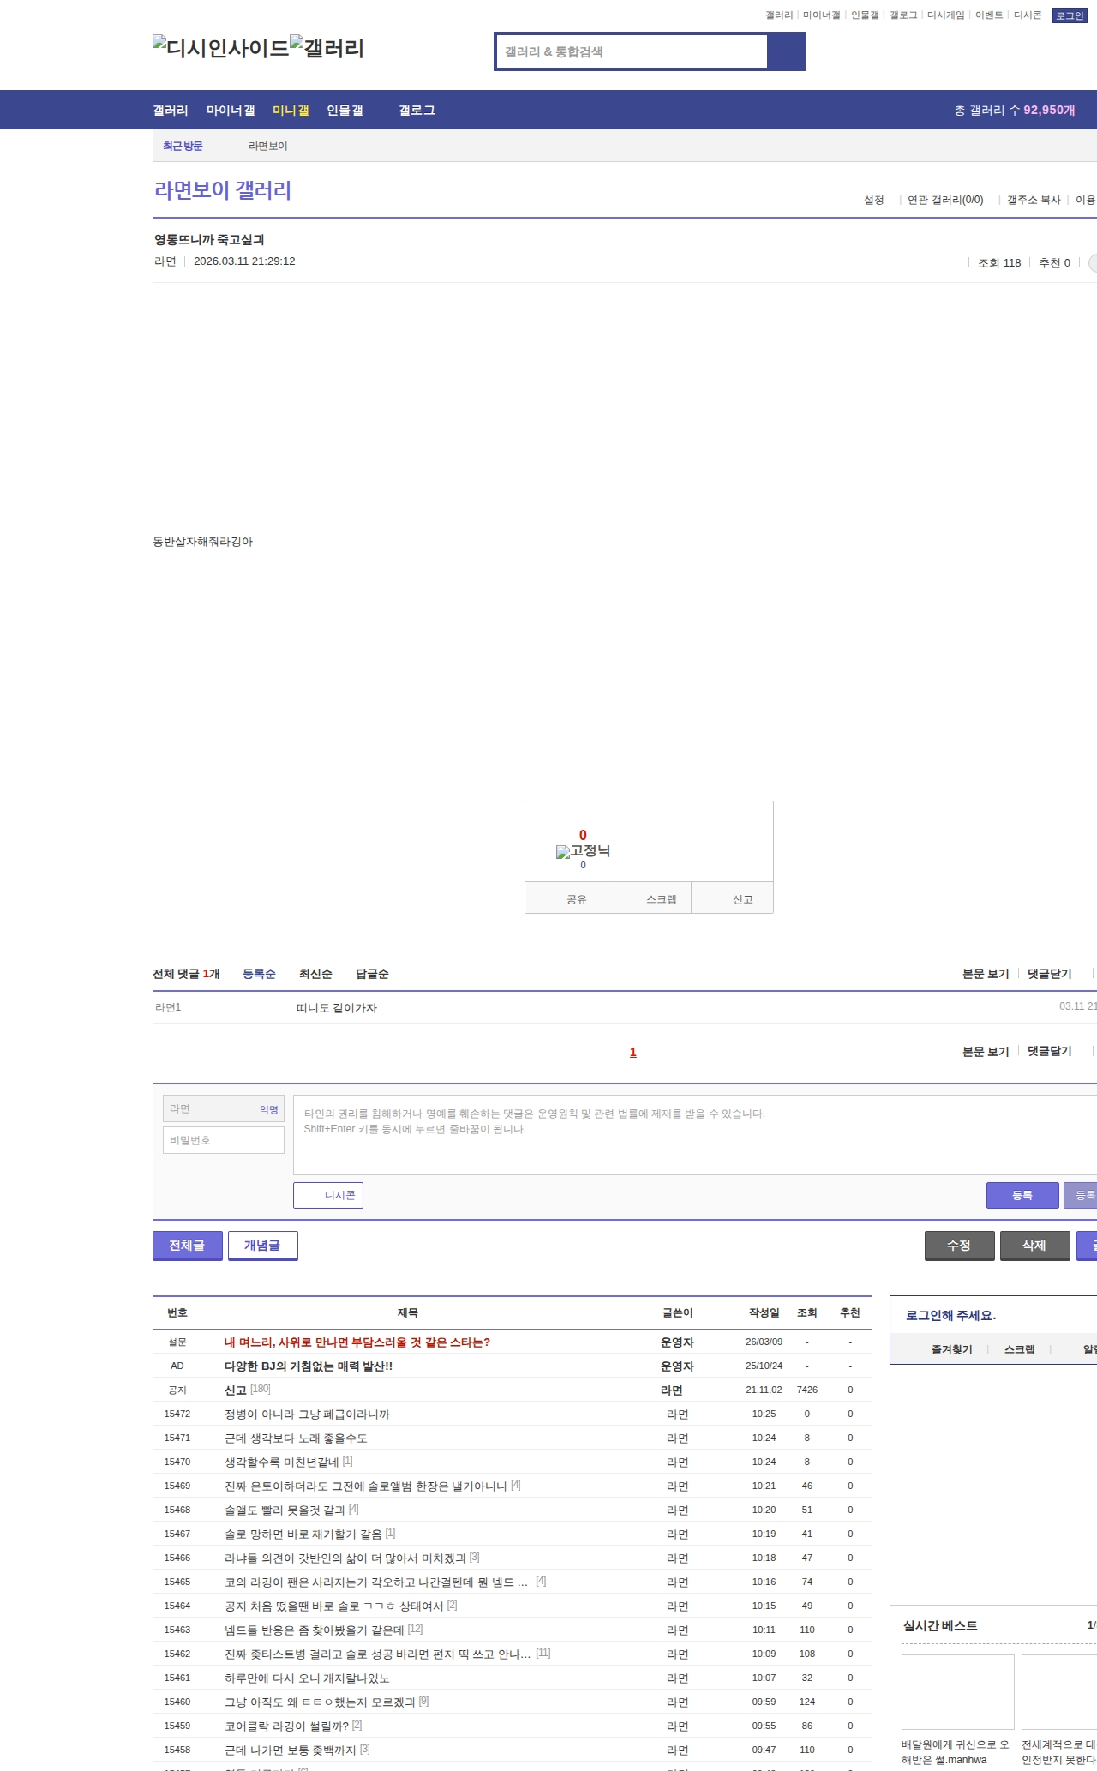This screenshot has height=1771, width=1097.
Task: Open 설정 gallery settings menu
Action: (873, 200)
